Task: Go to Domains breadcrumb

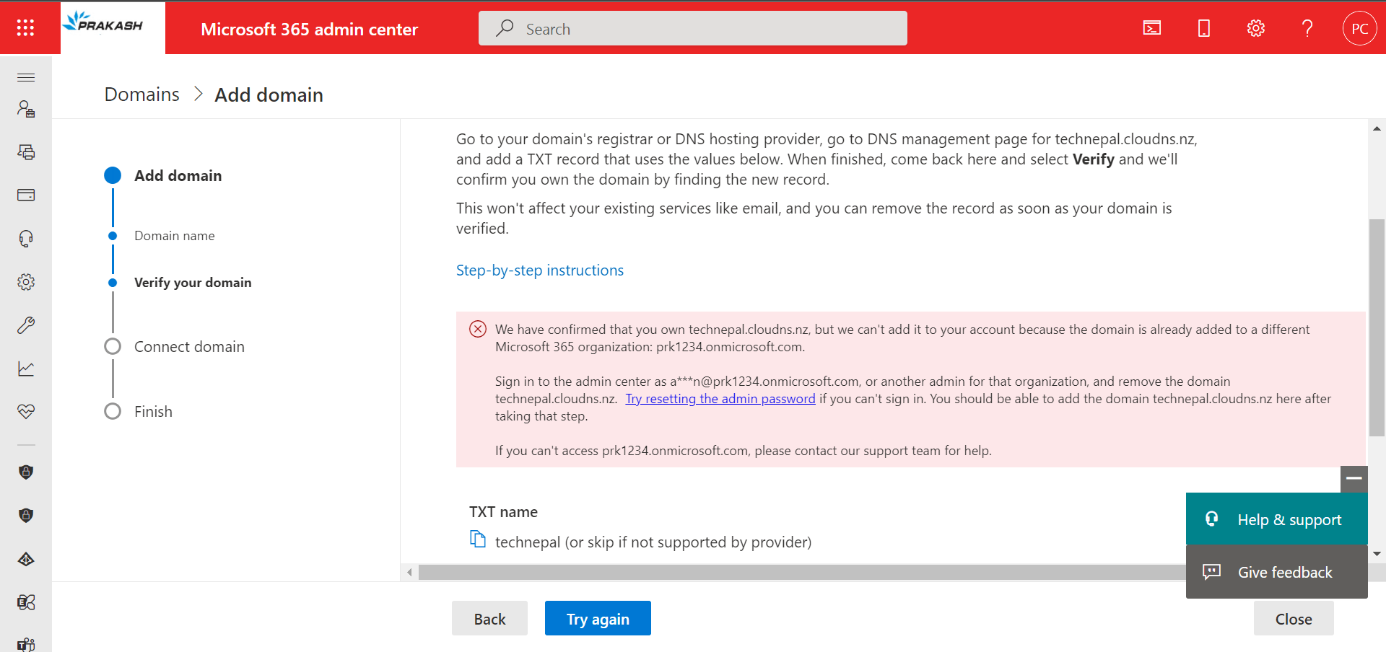Action: (141, 94)
